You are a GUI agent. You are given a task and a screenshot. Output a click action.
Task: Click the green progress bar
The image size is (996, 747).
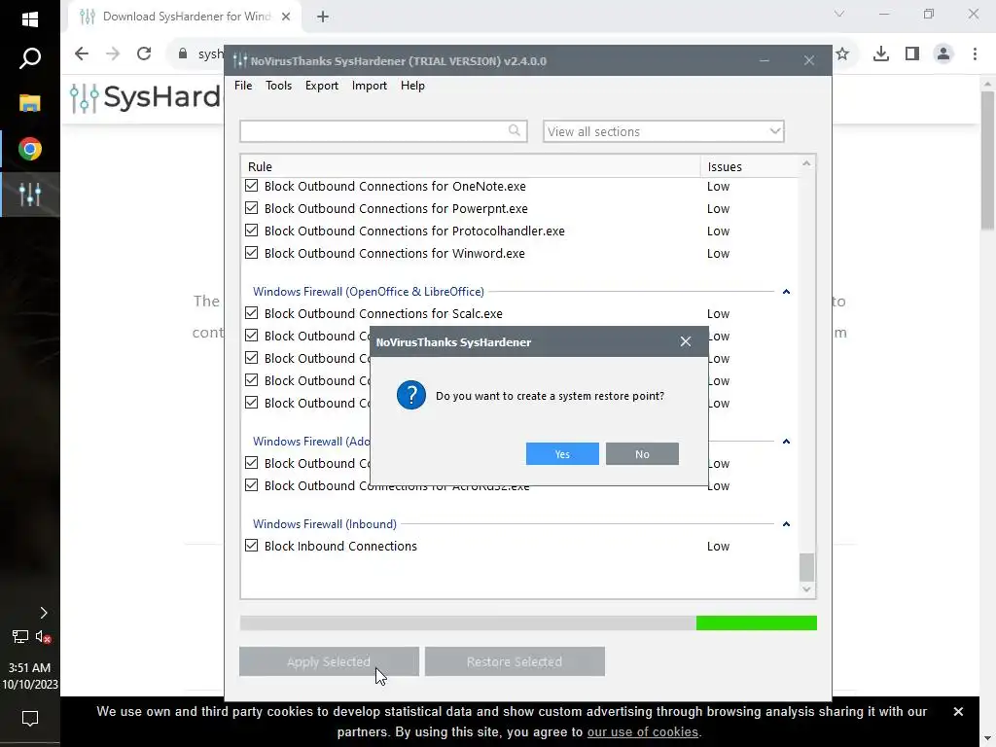click(x=757, y=623)
